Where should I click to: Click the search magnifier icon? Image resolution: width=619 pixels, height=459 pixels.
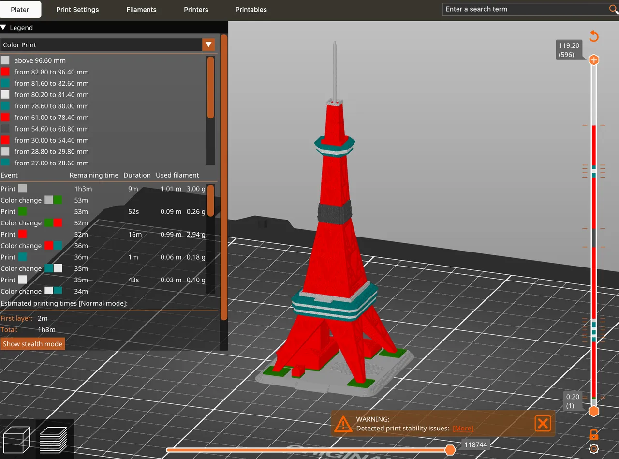[x=613, y=9]
